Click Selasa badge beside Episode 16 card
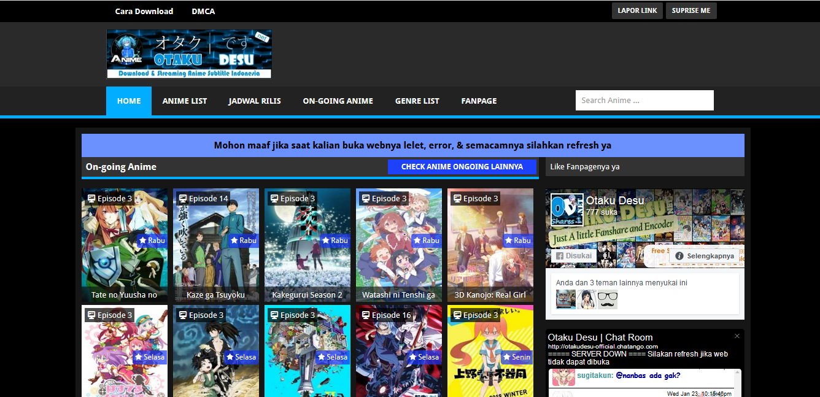Image resolution: width=820 pixels, height=397 pixels. pos(424,357)
